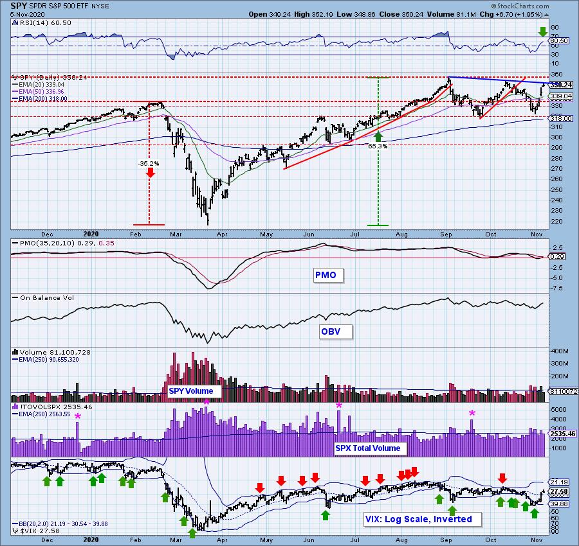Image resolution: width=579 pixels, height=546 pixels.
Task: Click the Volume 81.1M header value
Action: click(452, 14)
